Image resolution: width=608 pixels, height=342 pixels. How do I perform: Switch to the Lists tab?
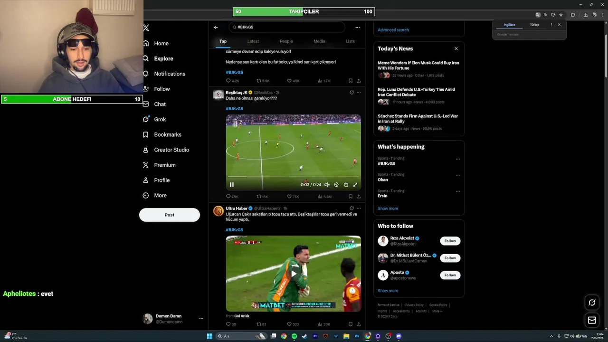pyautogui.click(x=350, y=41)
